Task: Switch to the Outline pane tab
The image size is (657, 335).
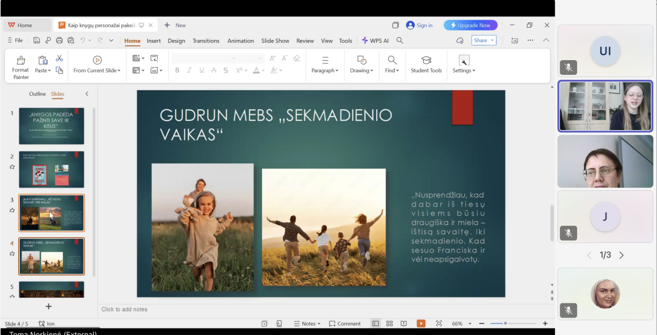Action: tap(37, 94)
